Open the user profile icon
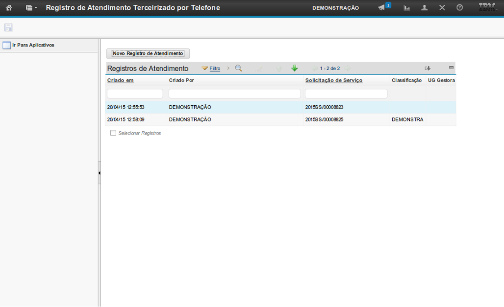 click(x=425, y=8)
